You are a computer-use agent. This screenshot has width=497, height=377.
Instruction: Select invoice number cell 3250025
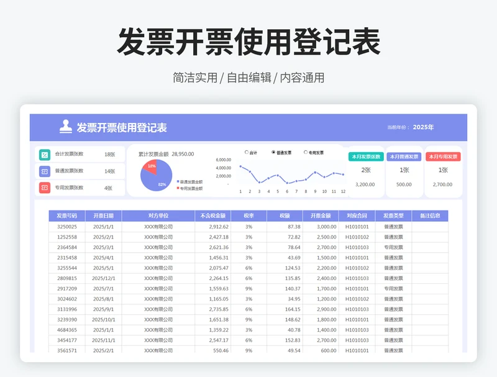67,227
